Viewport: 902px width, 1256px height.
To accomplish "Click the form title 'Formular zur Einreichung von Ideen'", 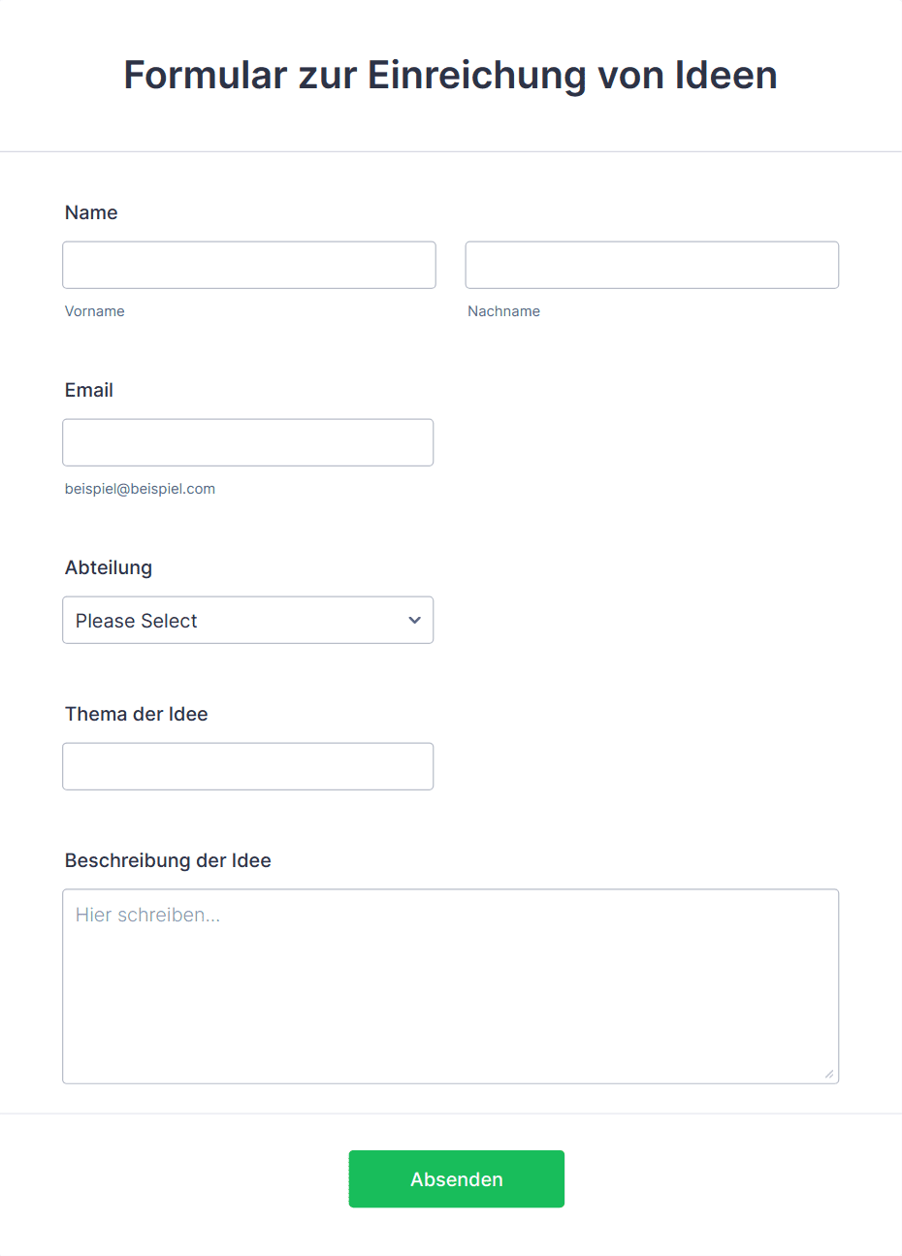I will [x=451, y=76].
